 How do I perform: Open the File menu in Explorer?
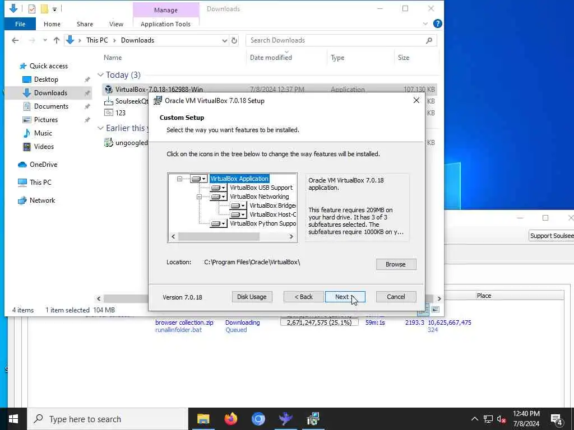pyautogui.click(x=20, y=24)
